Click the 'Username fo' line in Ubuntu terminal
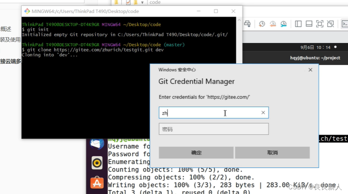The height and width of the screenshot is (194, 348). [129, 146]
